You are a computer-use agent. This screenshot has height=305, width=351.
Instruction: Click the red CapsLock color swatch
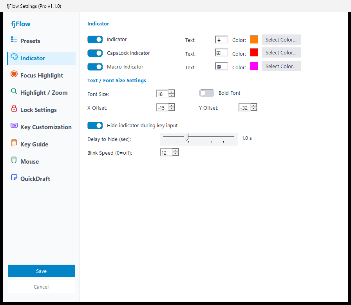point(254,52)
